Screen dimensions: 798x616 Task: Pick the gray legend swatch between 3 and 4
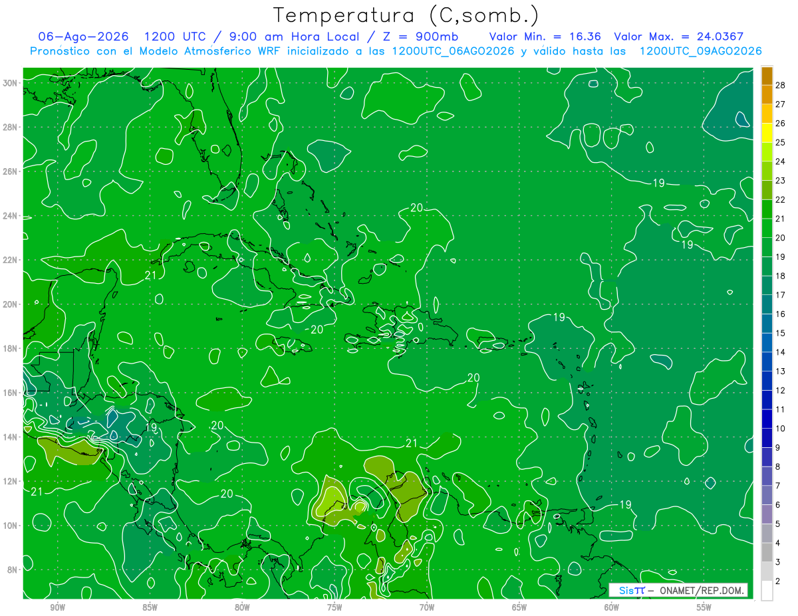click(767, 552)
